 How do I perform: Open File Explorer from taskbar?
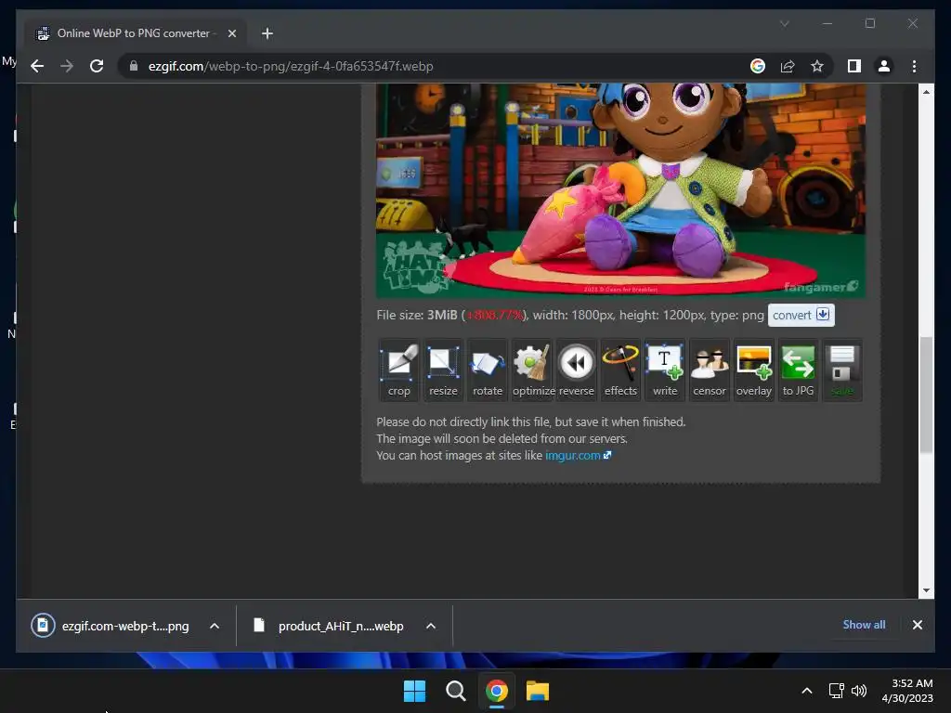coord(538,691)
